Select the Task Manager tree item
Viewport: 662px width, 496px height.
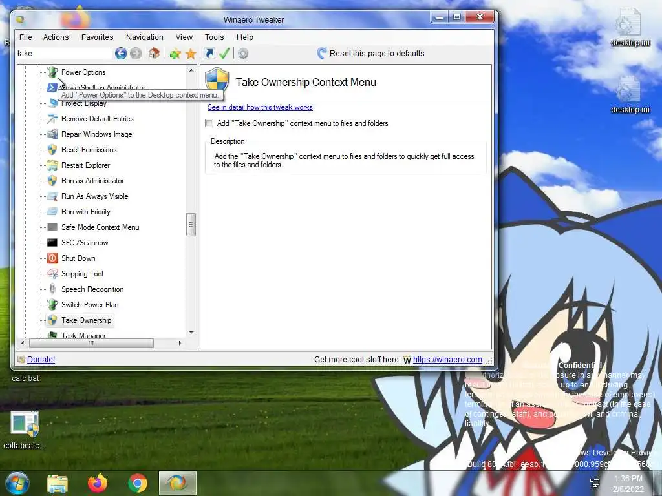83,335
